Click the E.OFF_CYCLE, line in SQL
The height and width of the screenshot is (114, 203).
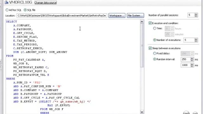coord(24,33)
